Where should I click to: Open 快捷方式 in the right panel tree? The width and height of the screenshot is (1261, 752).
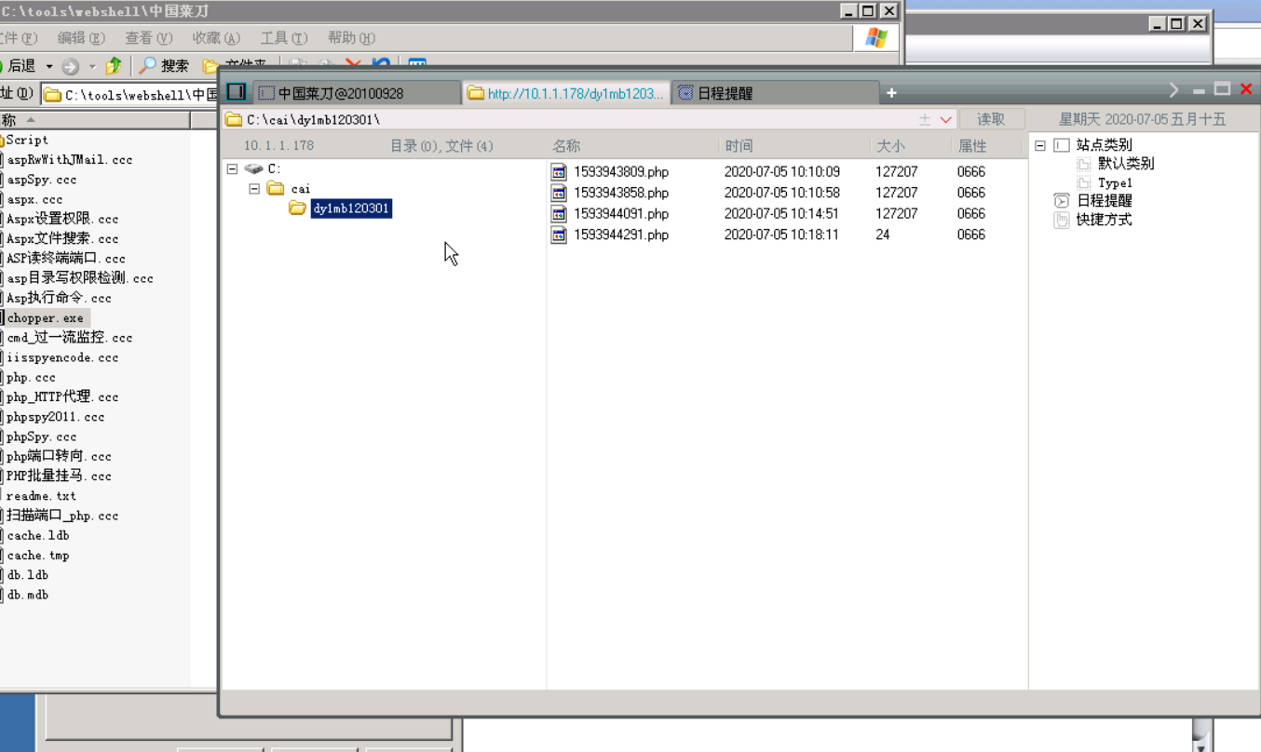(x=1105, y=220)
